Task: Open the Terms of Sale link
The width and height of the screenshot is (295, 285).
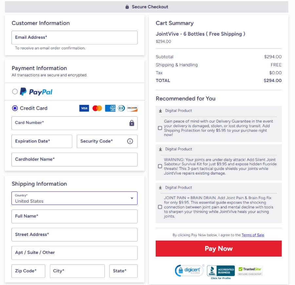Action: 253,235
